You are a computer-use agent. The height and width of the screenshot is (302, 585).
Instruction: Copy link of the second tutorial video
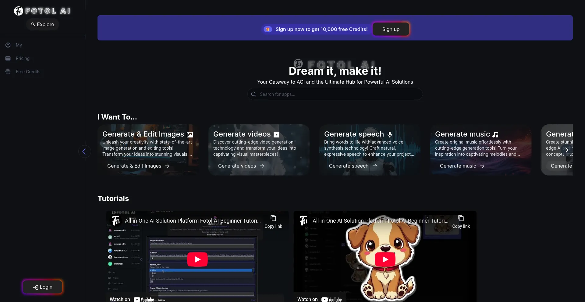pyautogui.click(x=461, y=222)
